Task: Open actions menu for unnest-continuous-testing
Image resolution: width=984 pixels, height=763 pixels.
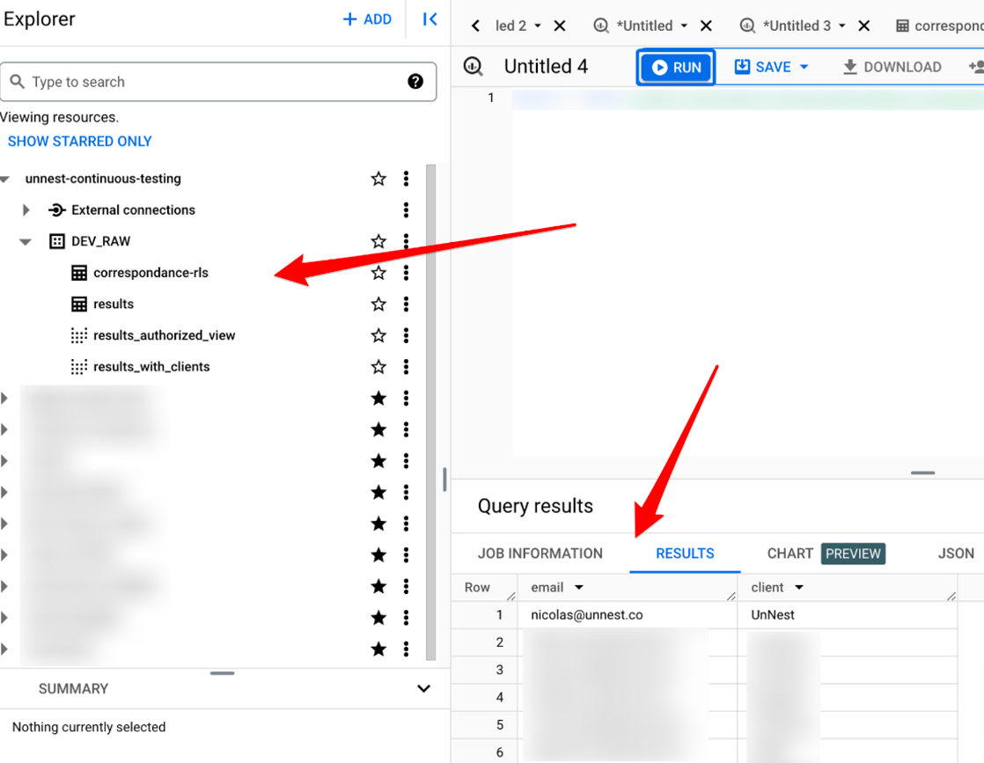Action: (x=406, y=179)
